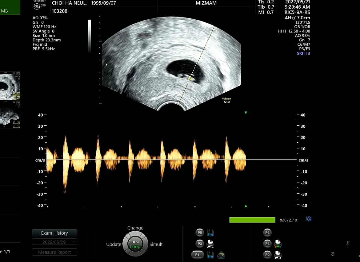Select the P1 button

pyautogui.click(x=197, y=255)
